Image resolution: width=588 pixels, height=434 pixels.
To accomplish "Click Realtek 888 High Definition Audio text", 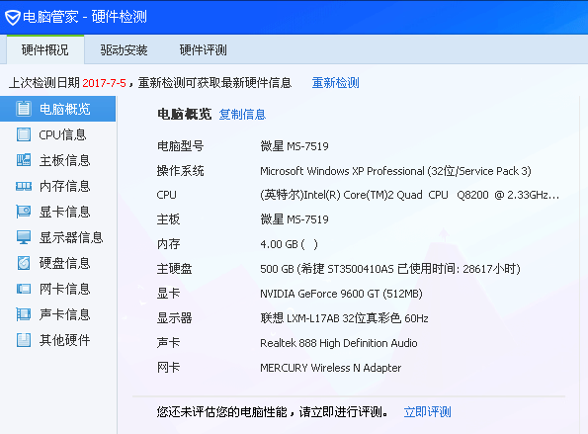I will coord(339,343).
